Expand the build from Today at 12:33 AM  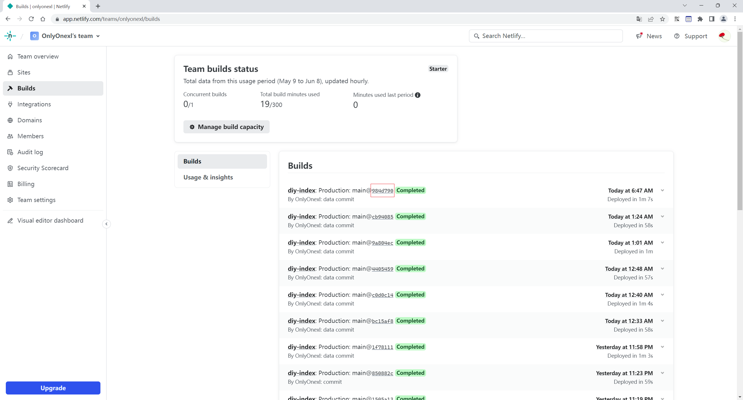[x=663, y=321]
